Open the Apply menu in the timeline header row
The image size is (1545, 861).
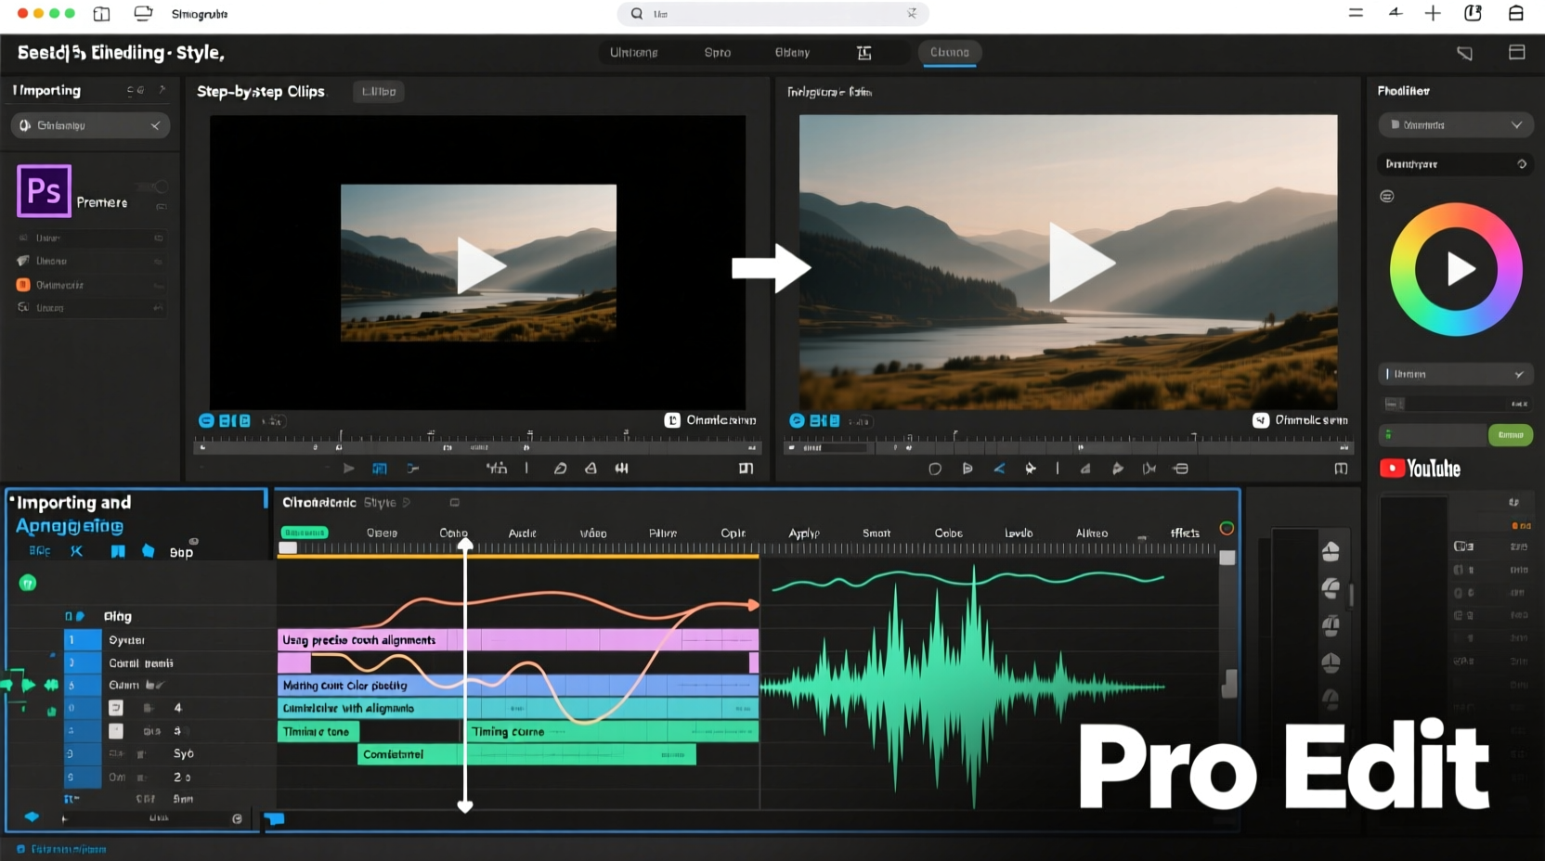(804, 533)
